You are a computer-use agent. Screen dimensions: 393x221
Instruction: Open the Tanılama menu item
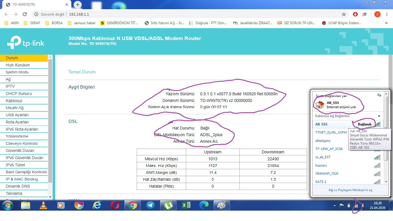click(x=24, y=193)
